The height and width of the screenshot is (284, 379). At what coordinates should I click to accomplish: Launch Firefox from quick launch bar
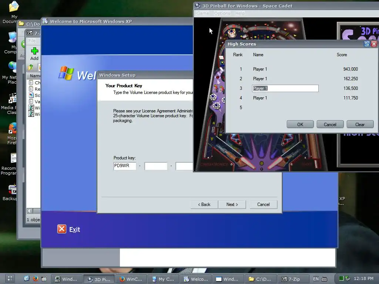tap(35, 278)
